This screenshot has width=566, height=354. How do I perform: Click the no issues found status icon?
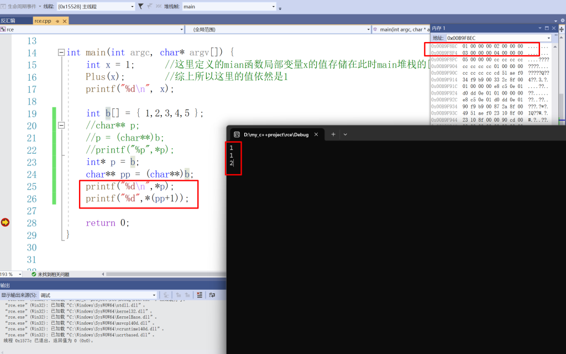pos(34,274)
